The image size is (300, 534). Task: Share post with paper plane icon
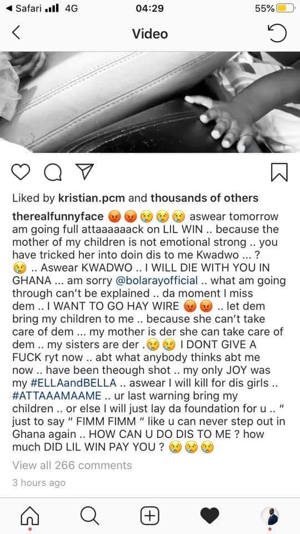pyautogui.click(x=84, y=172)
